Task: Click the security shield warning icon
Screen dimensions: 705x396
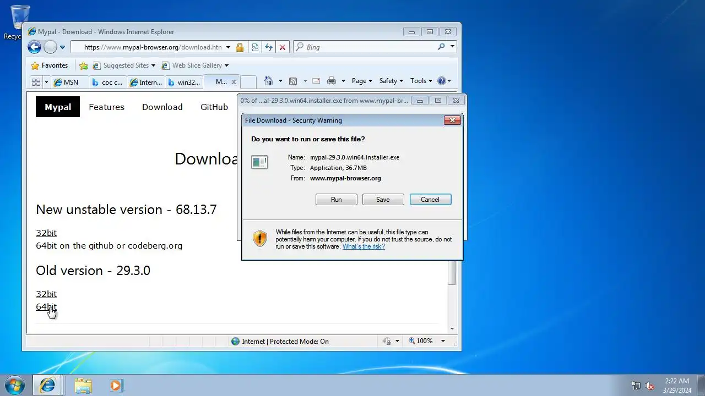Action: click(260, 238)
